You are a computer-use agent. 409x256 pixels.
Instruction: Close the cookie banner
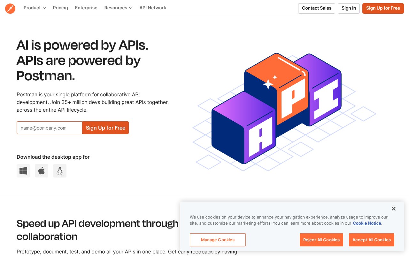click(394, 209)
